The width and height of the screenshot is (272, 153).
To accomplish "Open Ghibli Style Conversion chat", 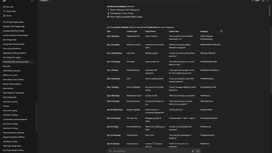I will click(12, 71).
